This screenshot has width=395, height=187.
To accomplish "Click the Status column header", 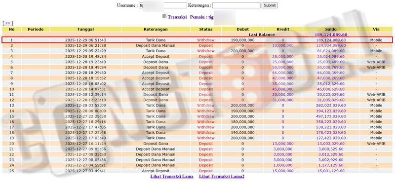I will point(206,29).
